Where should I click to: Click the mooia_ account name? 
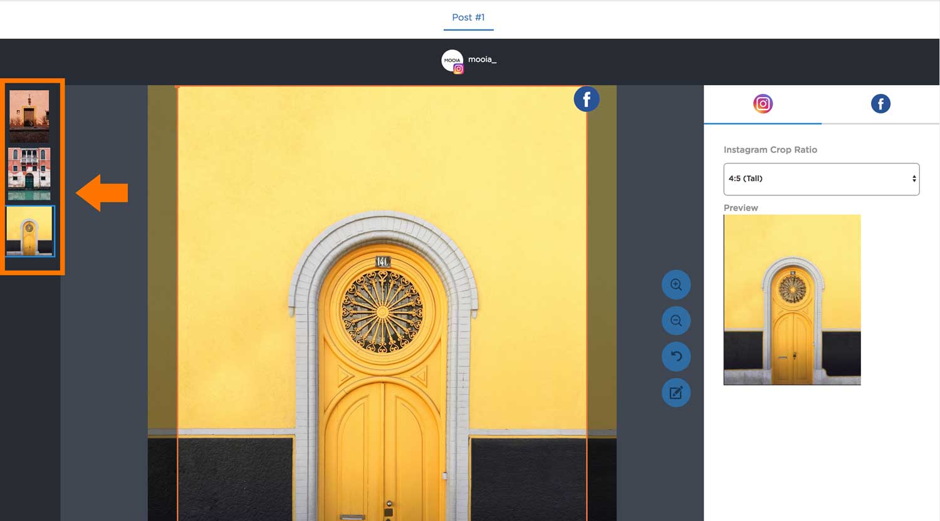[482, 59]
